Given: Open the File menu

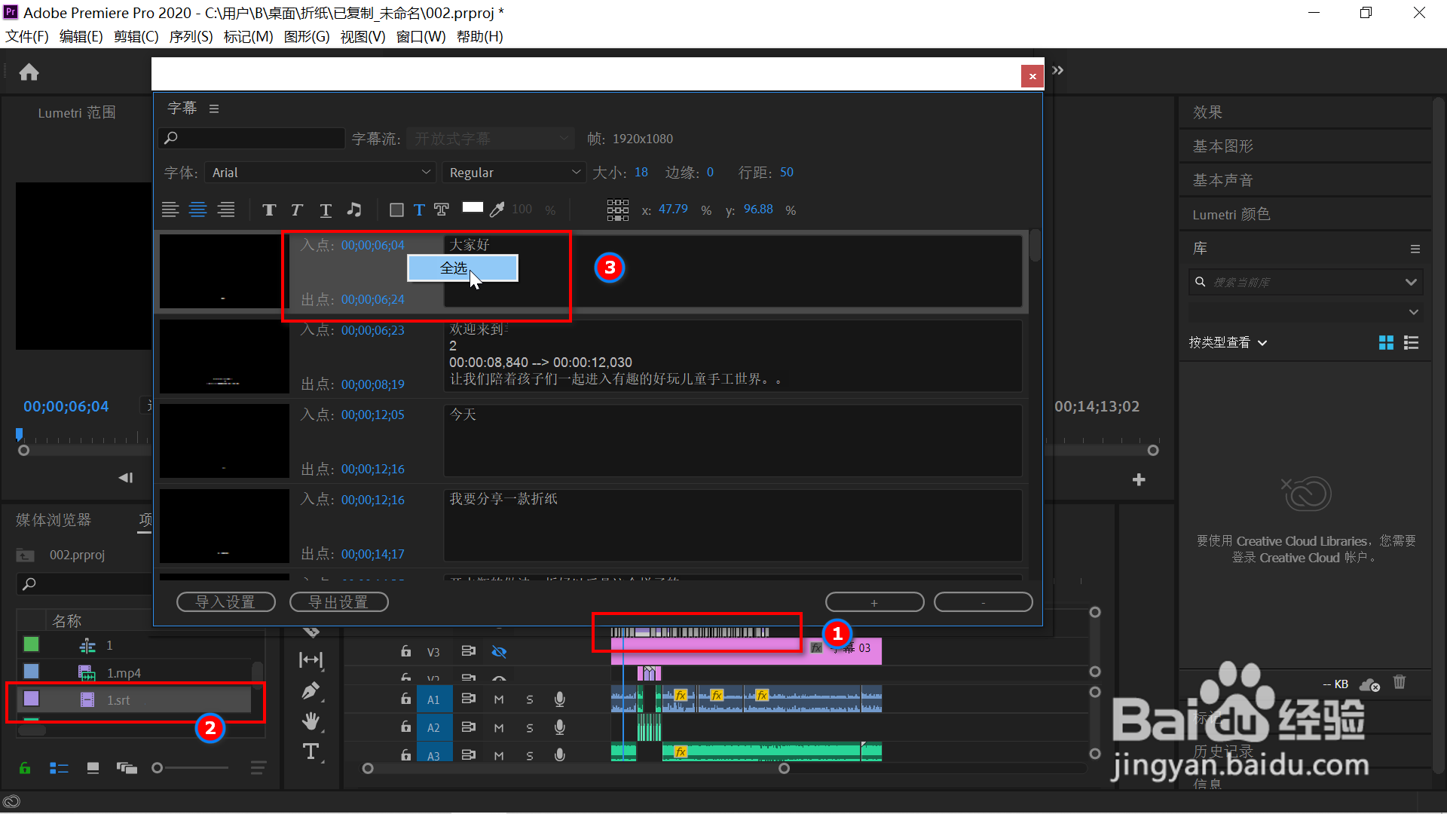Looking at the screenshot, I should tap(27, 36).
